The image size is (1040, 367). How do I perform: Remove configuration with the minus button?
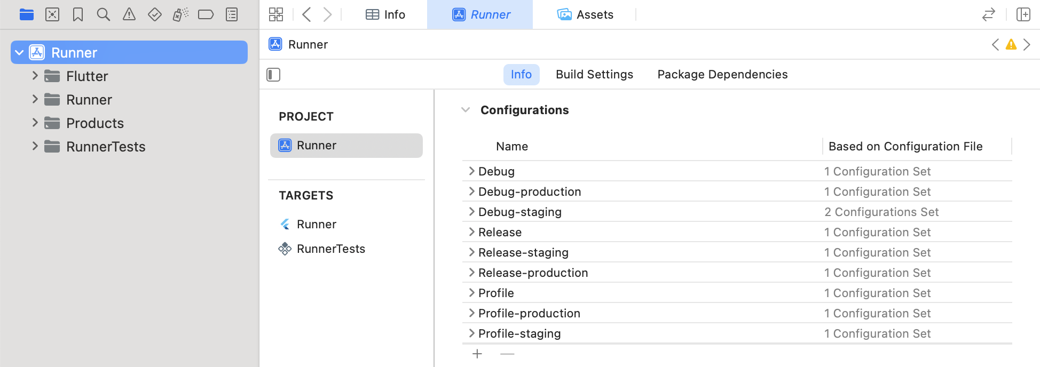507,354
